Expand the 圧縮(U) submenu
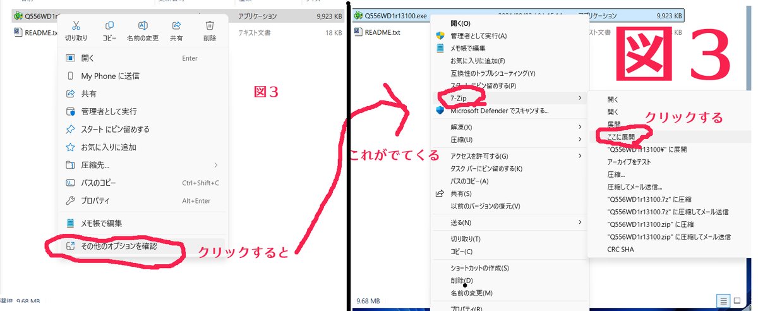 click(x=580, y=139)
